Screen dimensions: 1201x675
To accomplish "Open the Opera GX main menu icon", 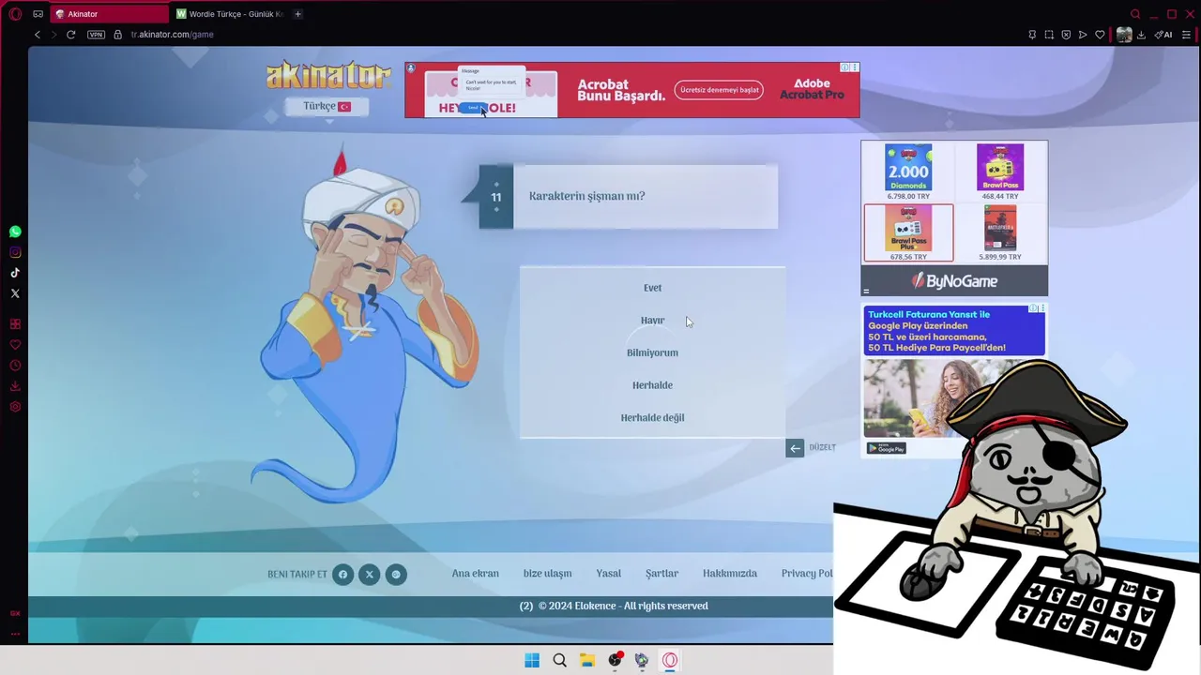I will coord(15,14).
